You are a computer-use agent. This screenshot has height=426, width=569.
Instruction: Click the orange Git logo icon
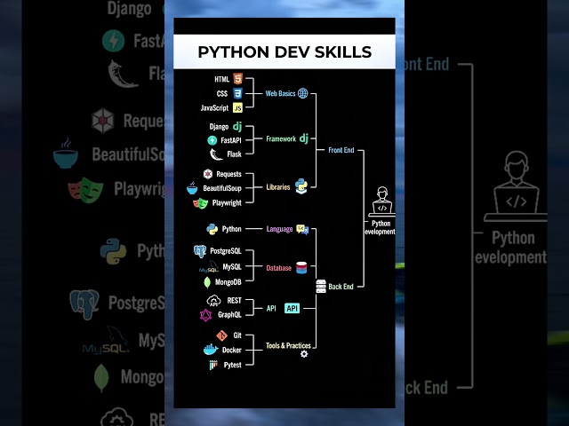coord(221,335)
